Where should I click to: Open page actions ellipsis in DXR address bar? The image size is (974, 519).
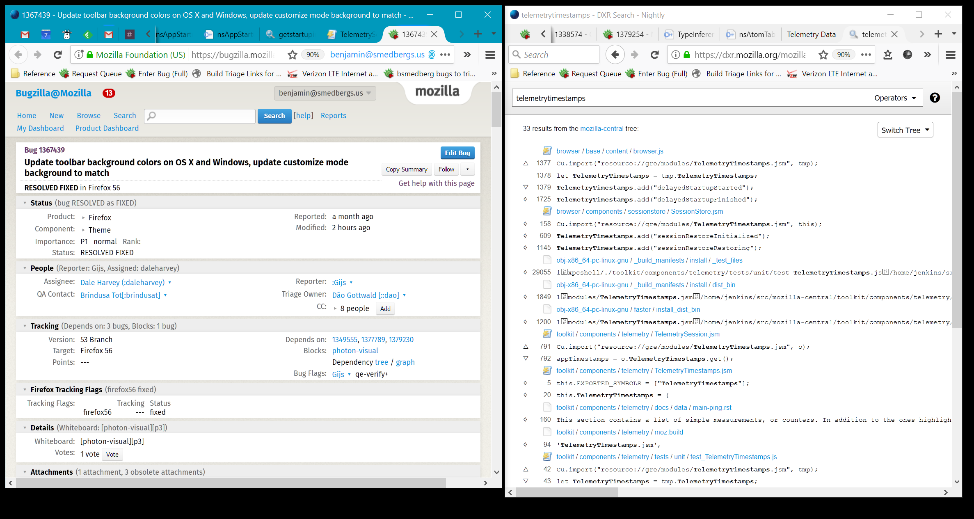click(866, 55)
